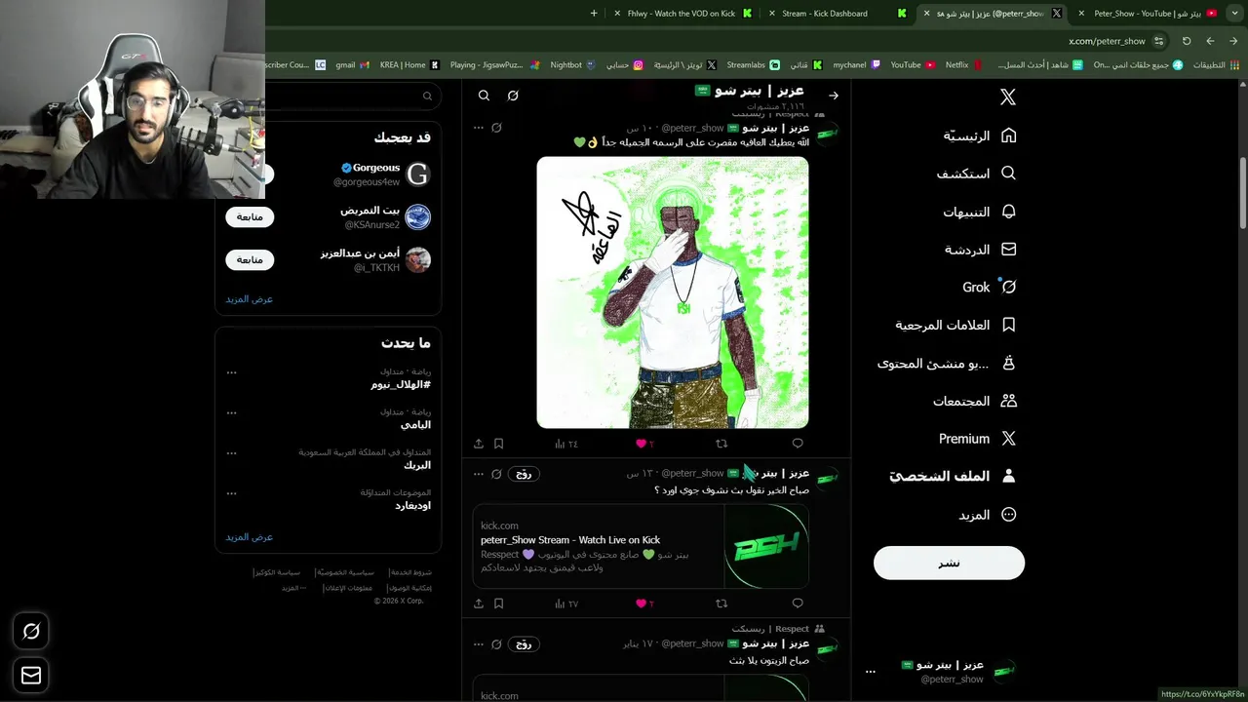This screenshot has height=702, width=1248.
Task: Open المجتمعات communities in the sidebar
Action: point(974,401)
